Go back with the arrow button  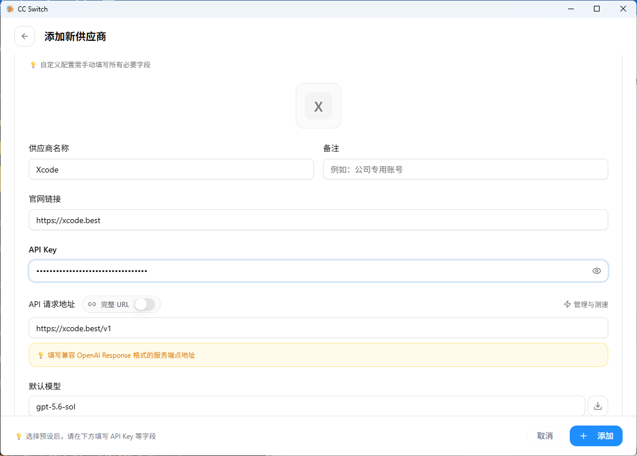(x=25, y=36)
